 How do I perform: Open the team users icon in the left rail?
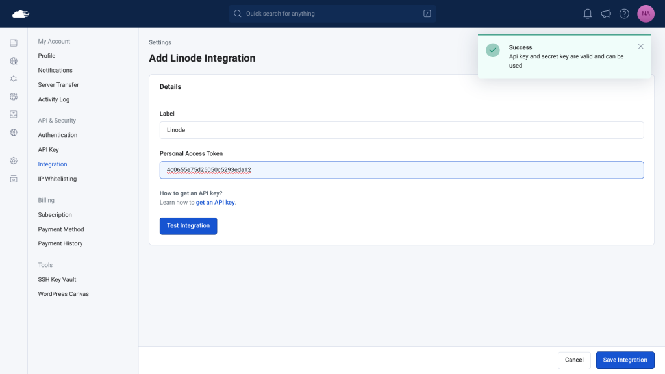[x=14, y=97]
